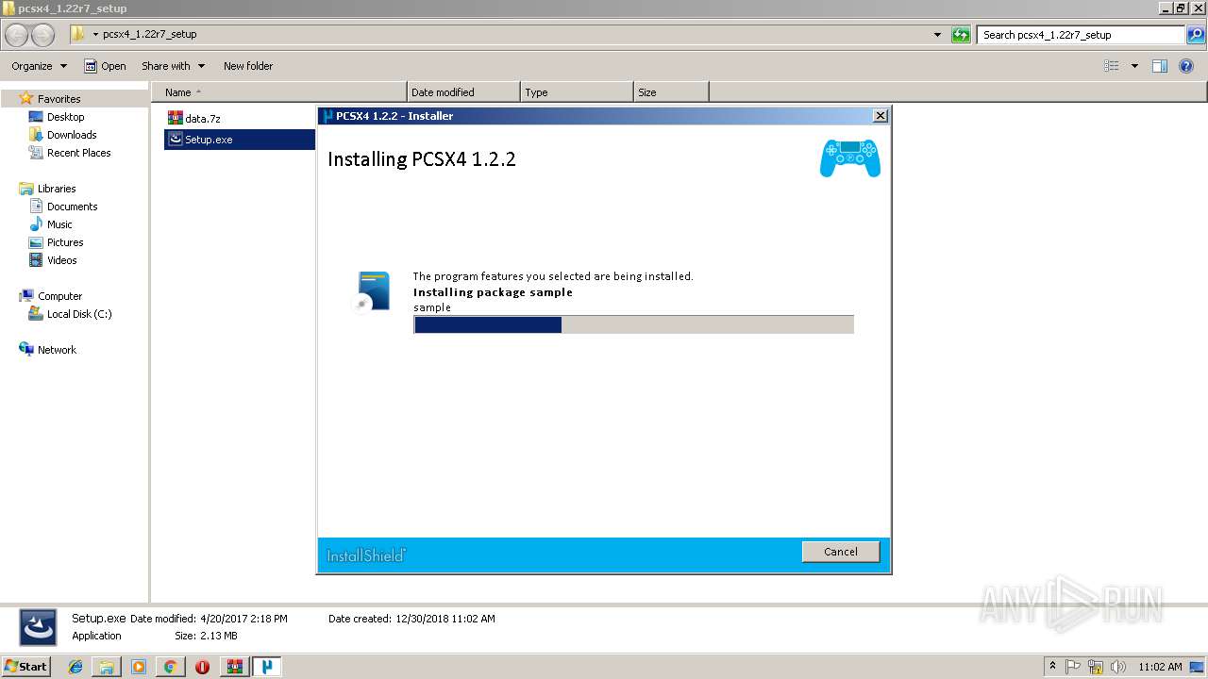Launch Internet Explorer from taskbar
This screenshot has width=1208, height=679.
[75, 667]
